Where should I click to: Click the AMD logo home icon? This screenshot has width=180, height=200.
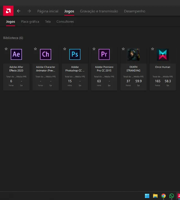click(x=8, y=11)
